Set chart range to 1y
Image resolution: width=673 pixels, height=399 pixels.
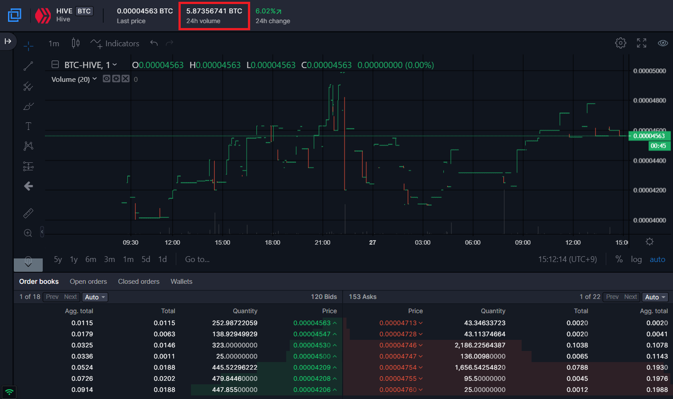coord(74,259)
